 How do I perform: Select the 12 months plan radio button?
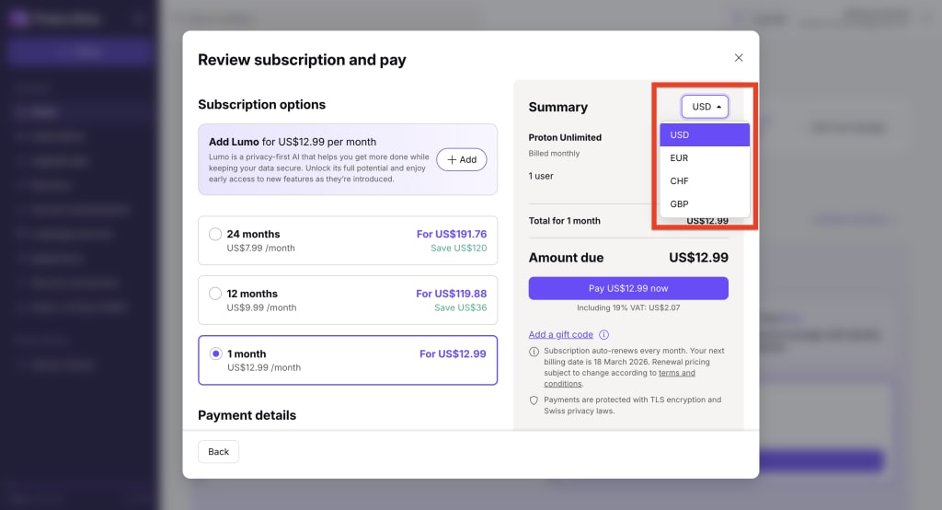pyautogui.click(x=215, y=294)
